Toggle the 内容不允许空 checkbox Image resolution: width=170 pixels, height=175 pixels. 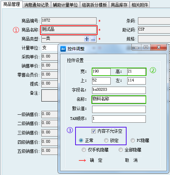93,131
